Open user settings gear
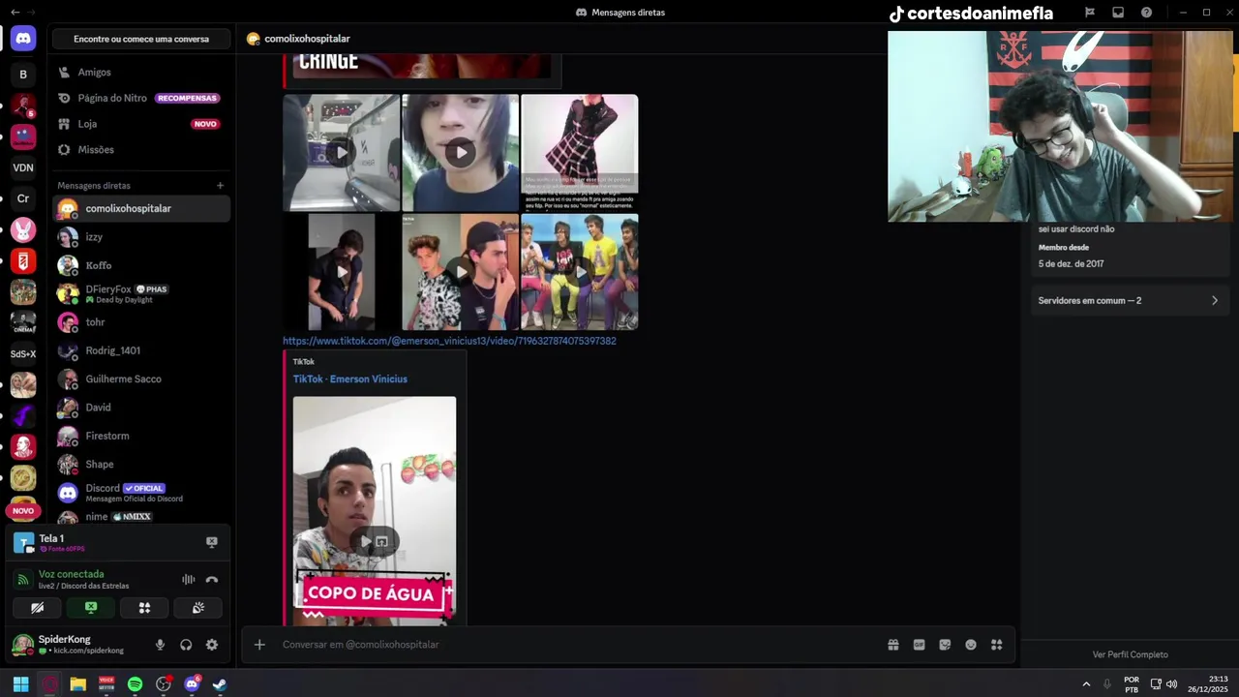Screen dimensions: 1239x697 (x=212, y=645)
